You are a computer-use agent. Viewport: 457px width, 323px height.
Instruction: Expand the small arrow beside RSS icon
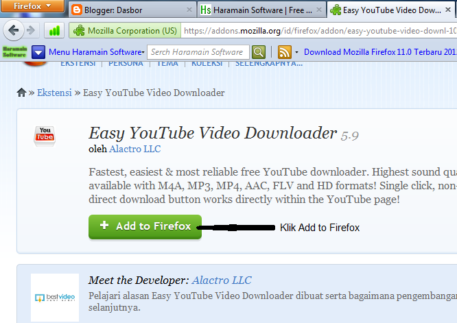[296, 52]
